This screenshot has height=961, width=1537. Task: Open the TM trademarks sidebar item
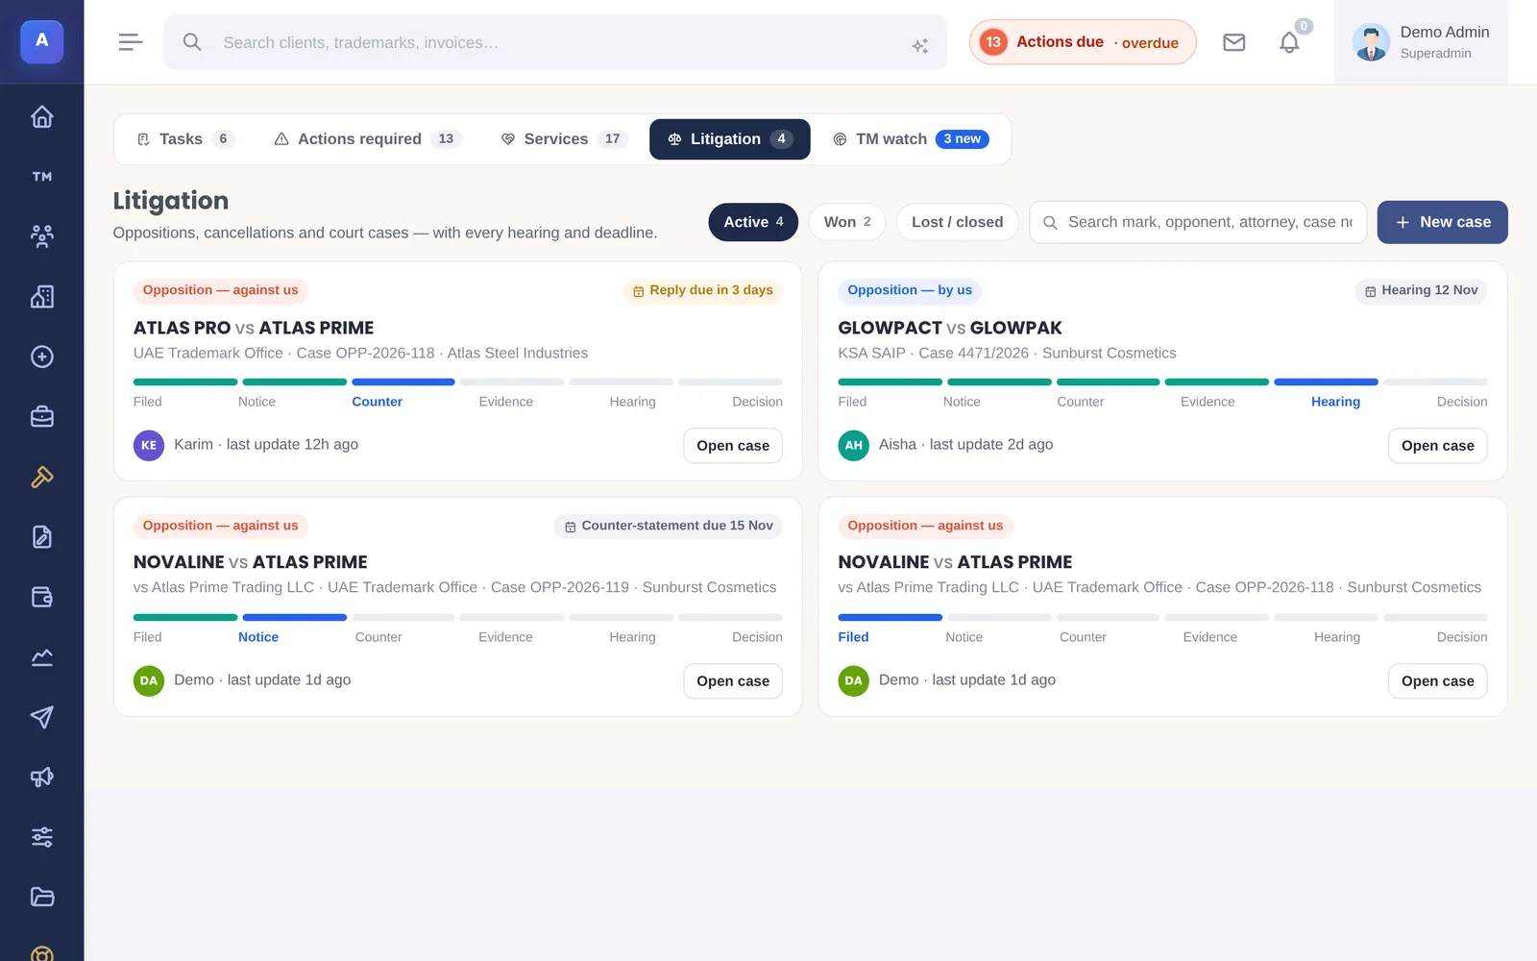click(x=41, y=177)
